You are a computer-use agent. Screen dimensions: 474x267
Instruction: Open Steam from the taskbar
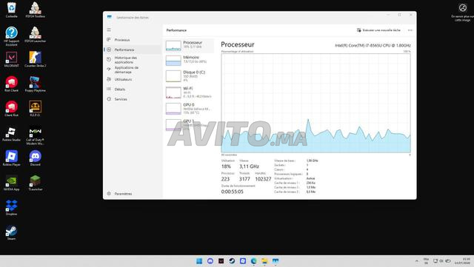pos(232,261)
